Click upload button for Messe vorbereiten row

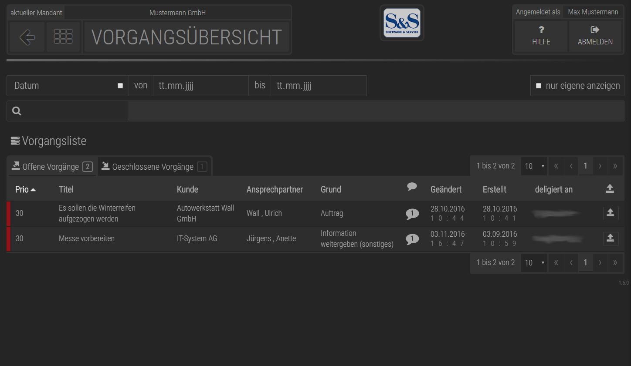611,238
